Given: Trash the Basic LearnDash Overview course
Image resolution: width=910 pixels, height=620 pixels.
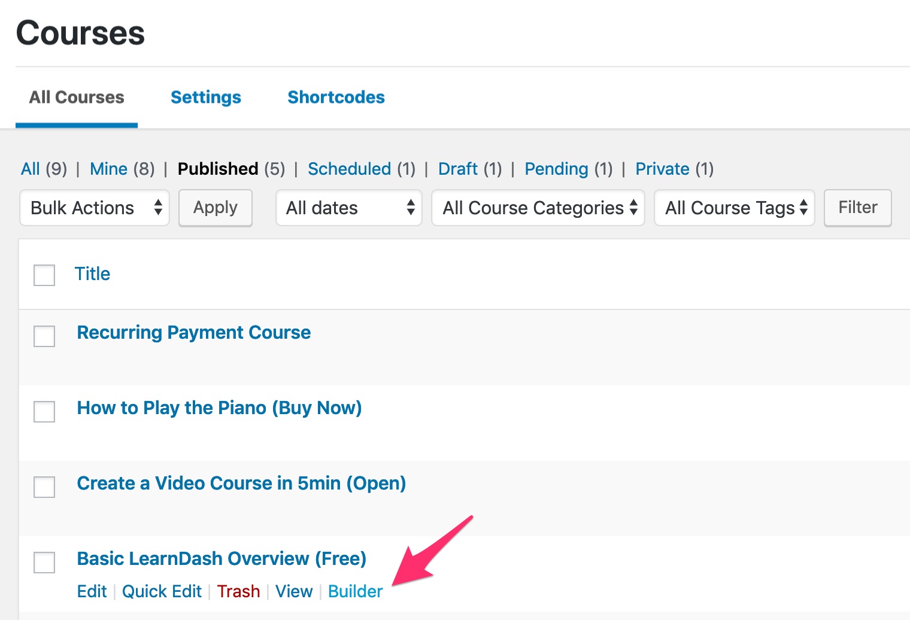Looking at the screenshot, I should pyautogui.click(x=238, y=591).
